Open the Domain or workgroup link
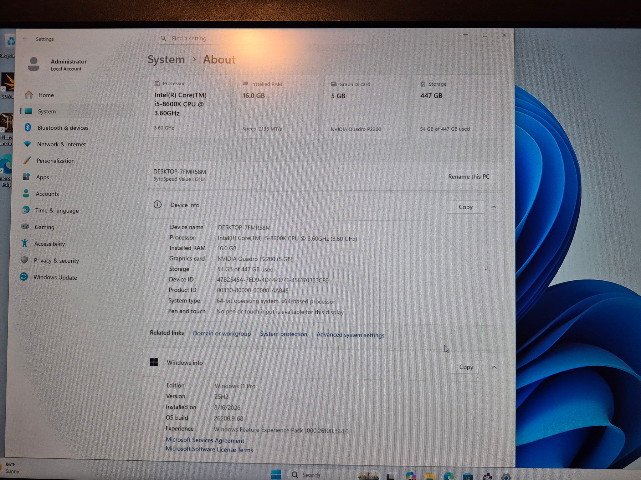Screen dimensions: 641x480 tap(222, 333)
